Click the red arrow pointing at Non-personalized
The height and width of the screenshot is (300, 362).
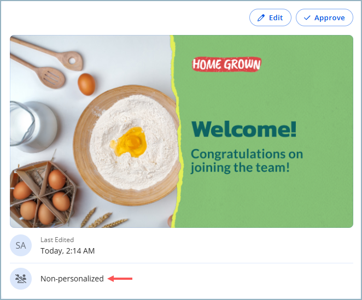tap(120, 279)
